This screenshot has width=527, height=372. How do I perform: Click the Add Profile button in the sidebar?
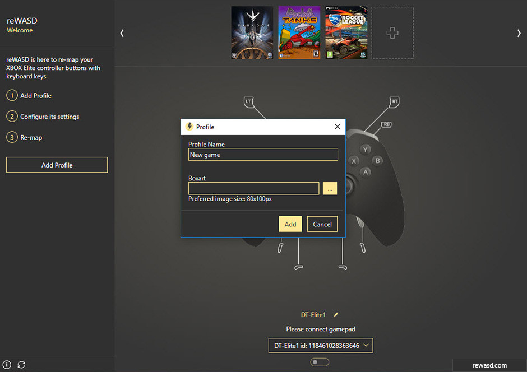[57, 165]
